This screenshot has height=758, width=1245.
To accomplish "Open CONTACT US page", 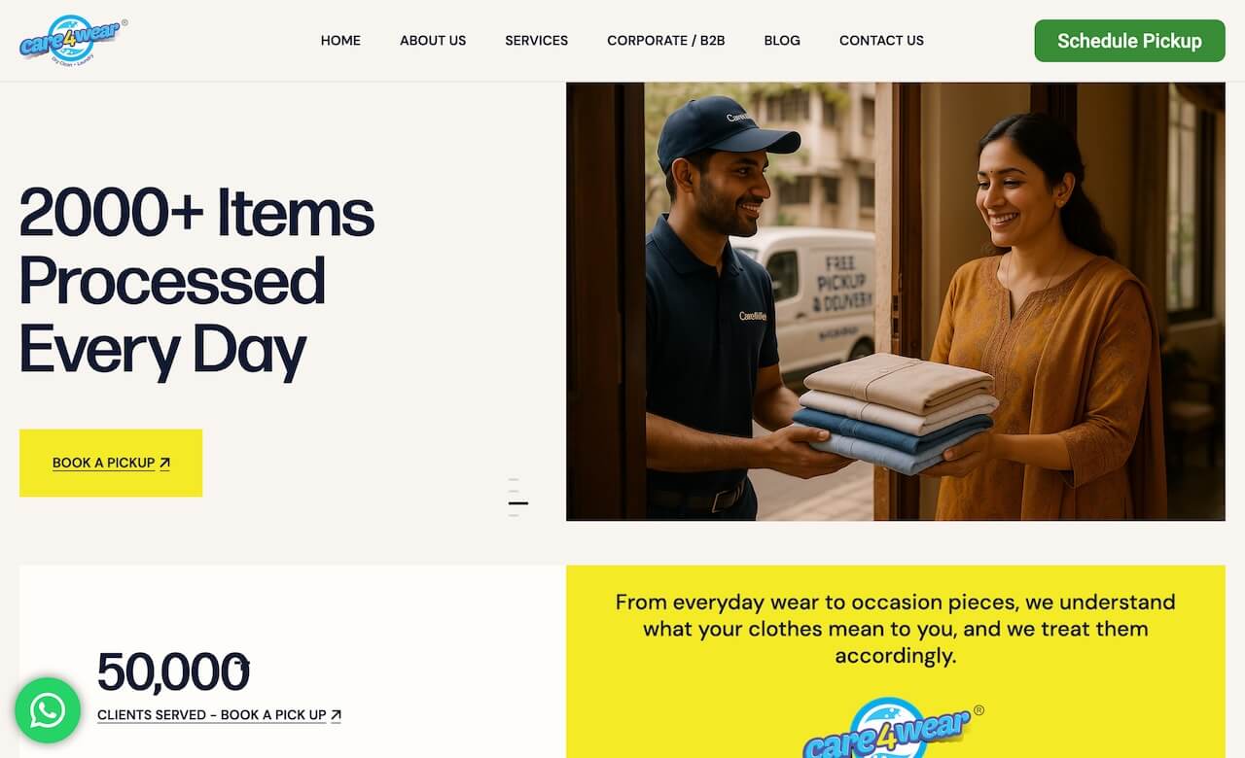I will point(881,41).
